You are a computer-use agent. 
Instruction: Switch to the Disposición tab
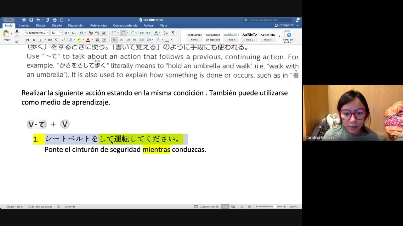(x=76, y=25)
